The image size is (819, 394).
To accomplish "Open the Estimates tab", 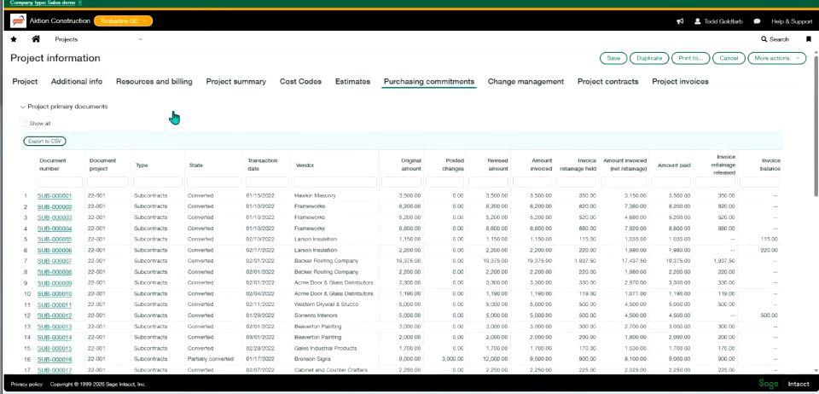I will [352, 81].
